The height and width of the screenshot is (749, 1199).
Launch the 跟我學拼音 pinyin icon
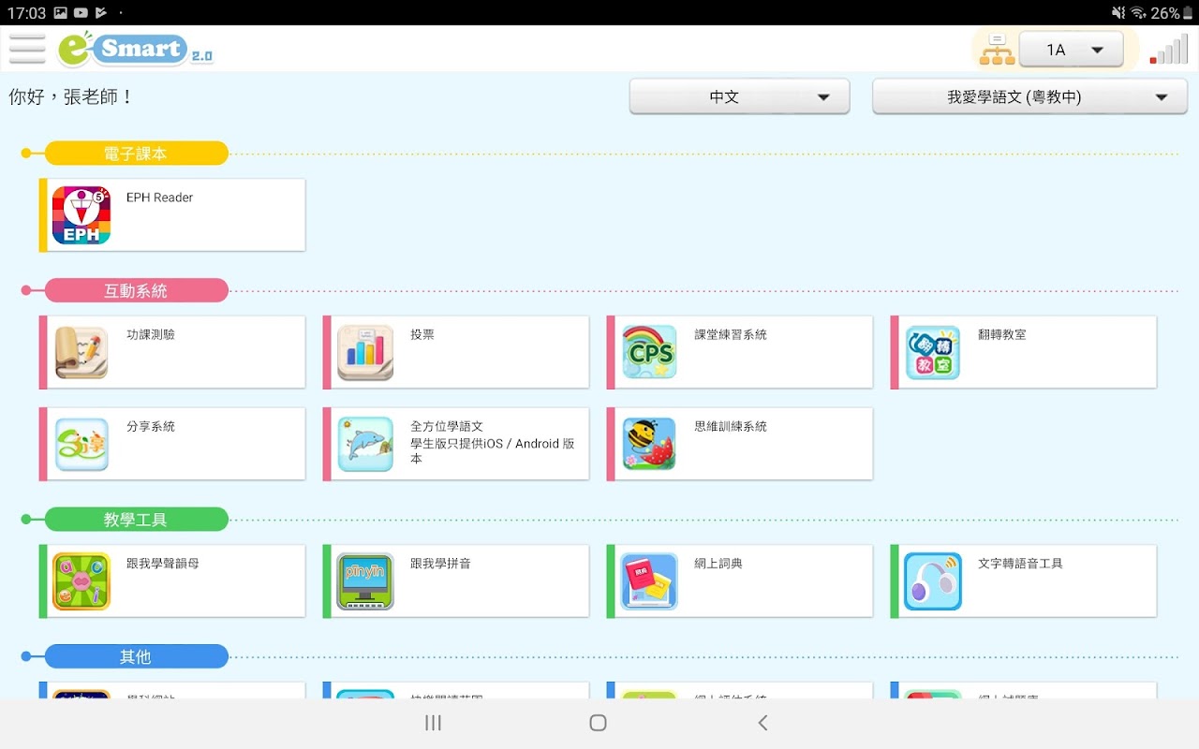click(365, 581)
